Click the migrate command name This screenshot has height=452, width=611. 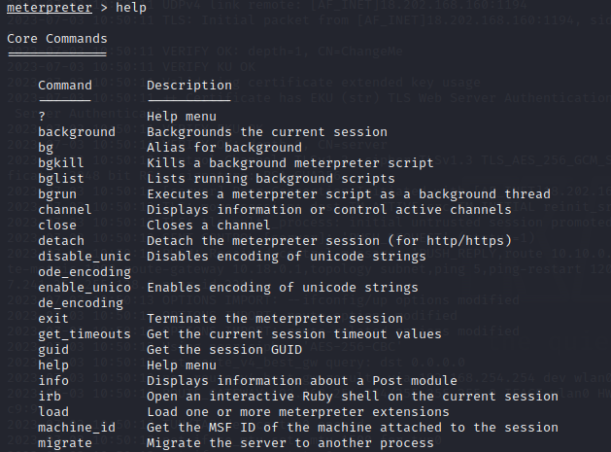pos(65,443)
